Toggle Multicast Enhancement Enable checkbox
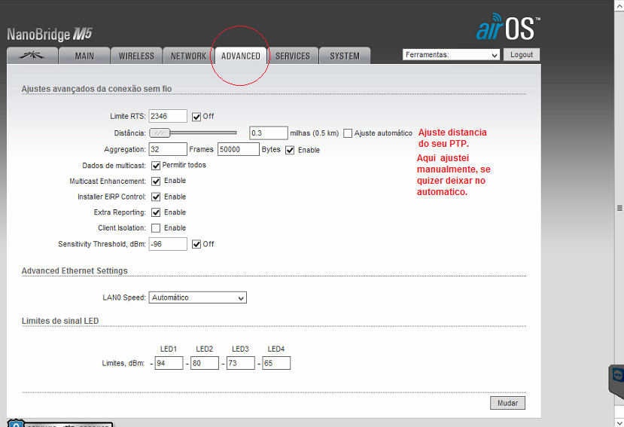This screenshot has height=427, width=624. click(x=156, y=181)
